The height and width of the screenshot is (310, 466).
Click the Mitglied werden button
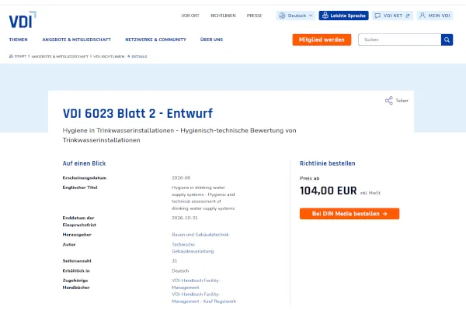coord(322,40)
